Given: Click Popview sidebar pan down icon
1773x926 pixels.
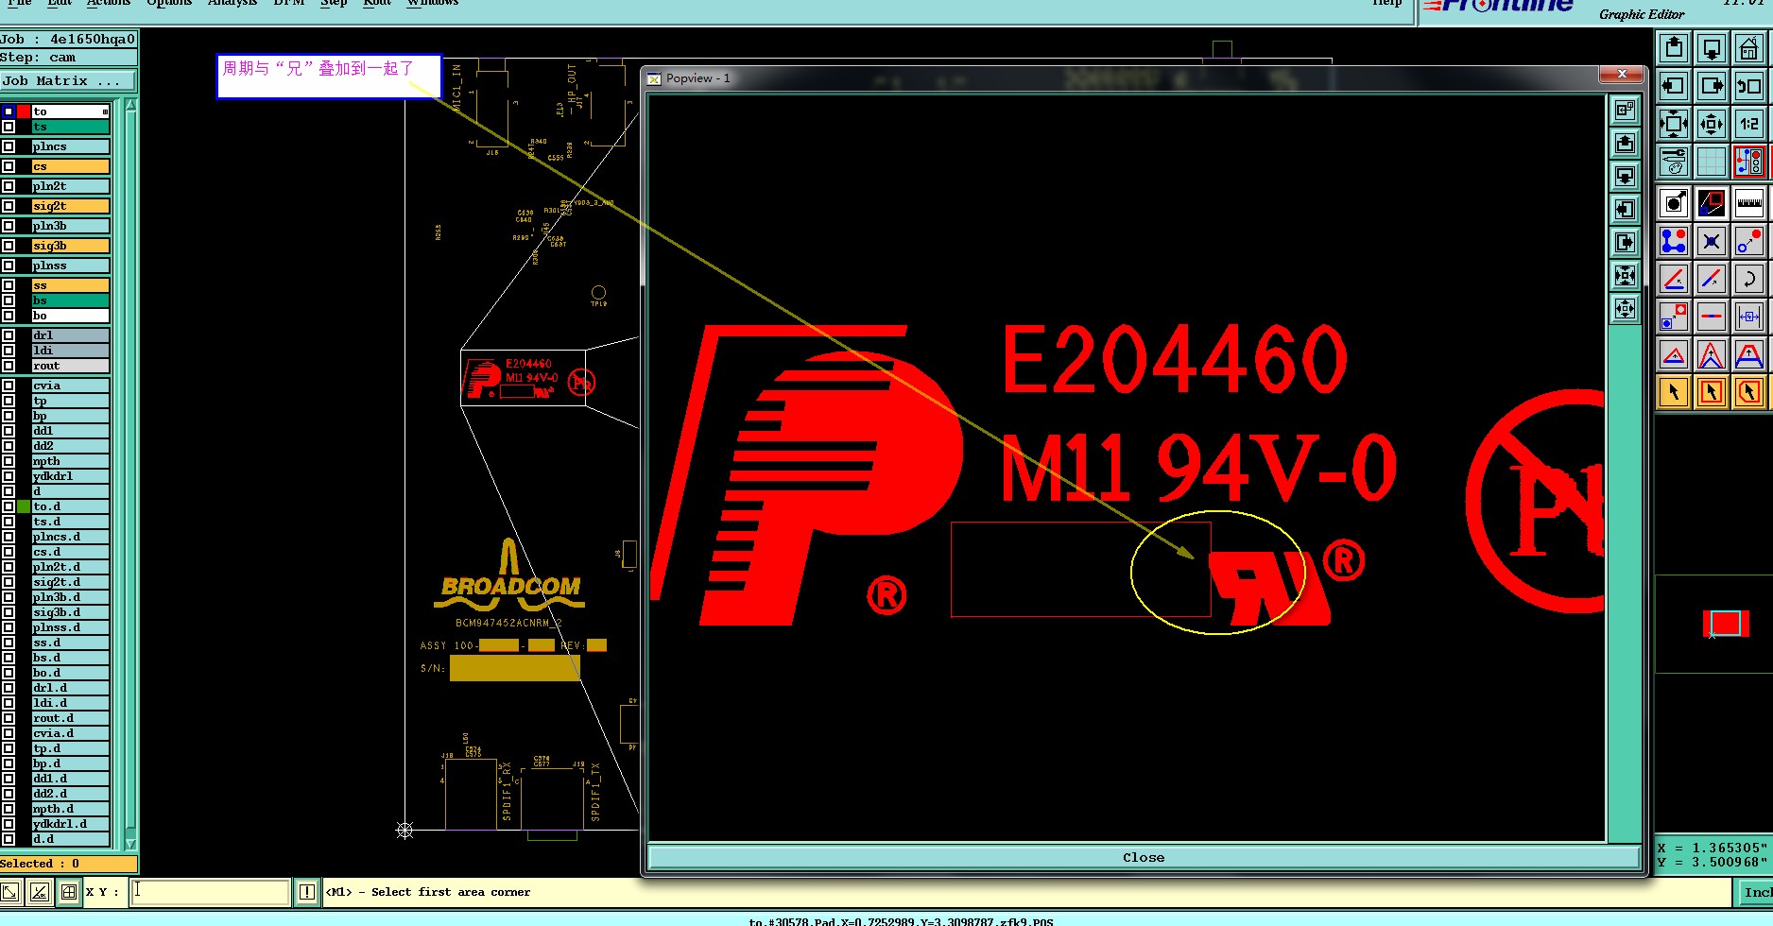Looking at the screenshot, I should click(1625, 176).
